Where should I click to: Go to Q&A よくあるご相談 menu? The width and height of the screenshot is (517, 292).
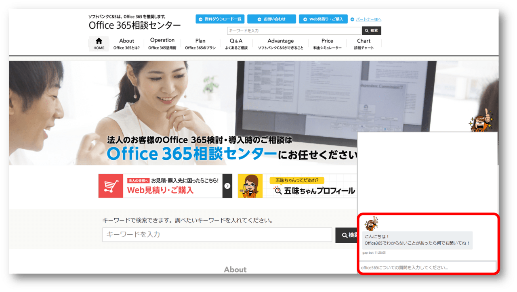[x=236, y=44]
